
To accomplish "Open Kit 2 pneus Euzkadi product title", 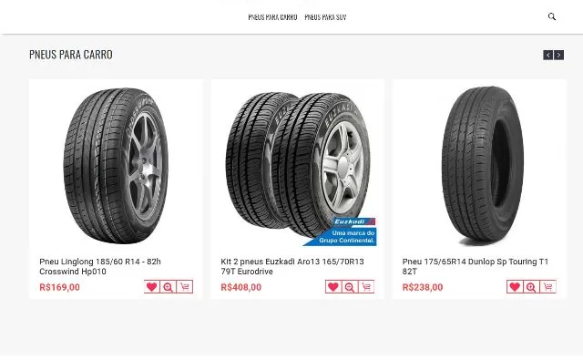I will [x=292, y=266].
